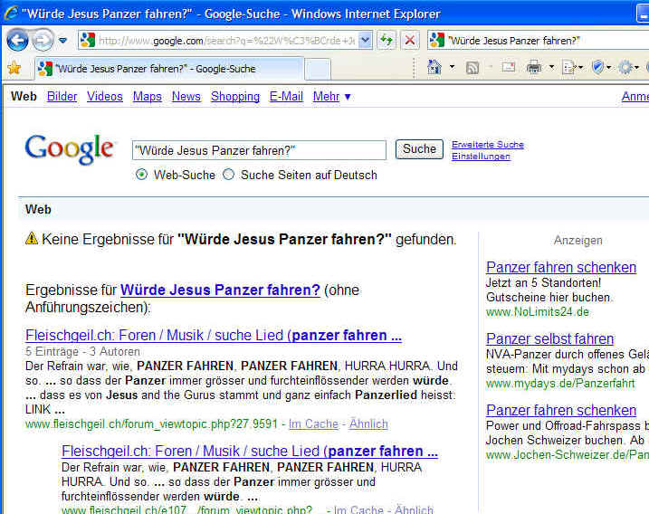Click the www.fleischgeil.ch/forum_viewtopic.php?27.9591 URL
The height and width of the screenshot is (514, 649).
(x=151, y=424)
